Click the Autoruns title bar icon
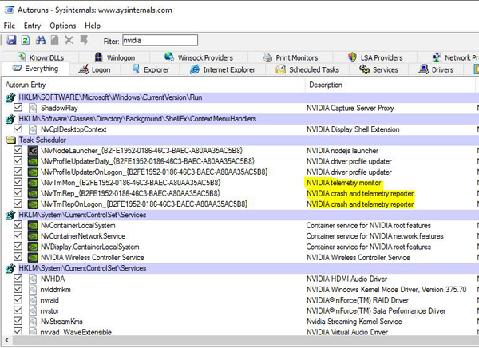479x348 pixels. [9, 10]
